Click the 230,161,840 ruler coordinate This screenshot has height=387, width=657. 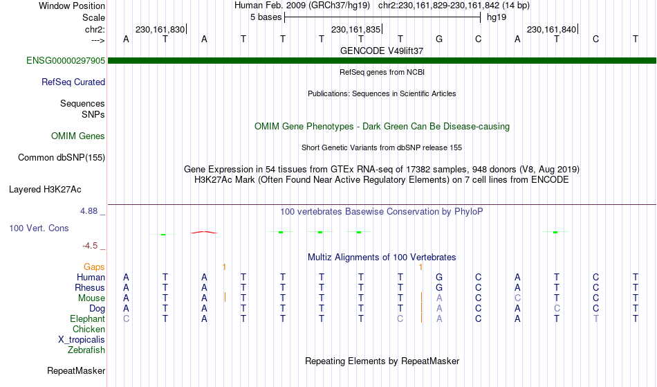551,29
